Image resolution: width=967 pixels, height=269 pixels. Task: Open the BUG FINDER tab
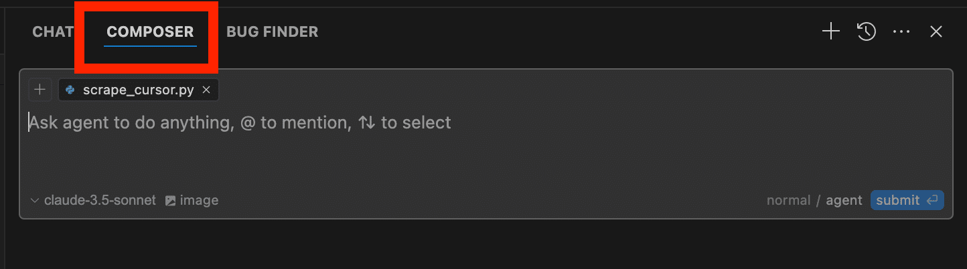pos(272,31)
